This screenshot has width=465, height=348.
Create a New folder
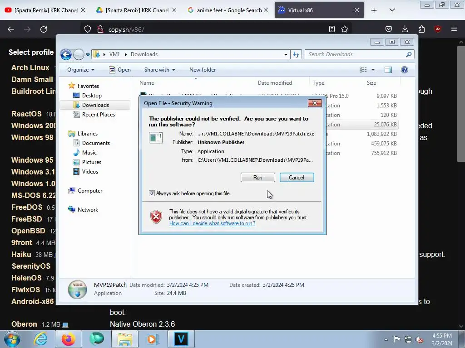point(203,70)
